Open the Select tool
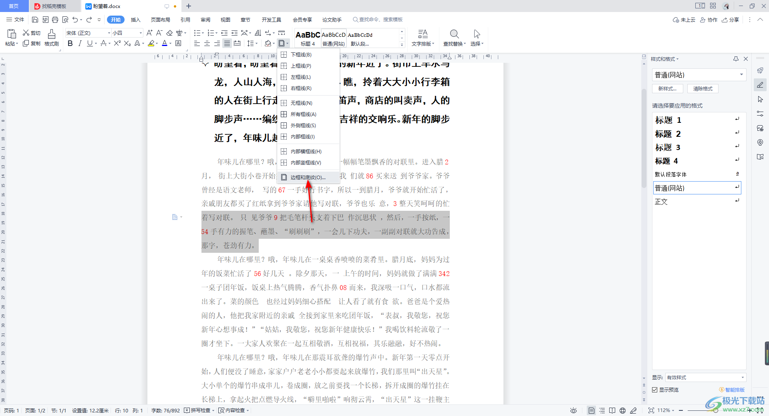Image resolution: width=769 pixels, height=416 pixels. (477, 38)
